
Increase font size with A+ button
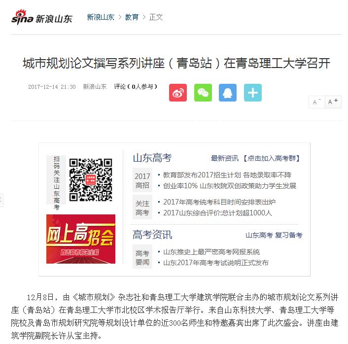(x=333, y=102)
